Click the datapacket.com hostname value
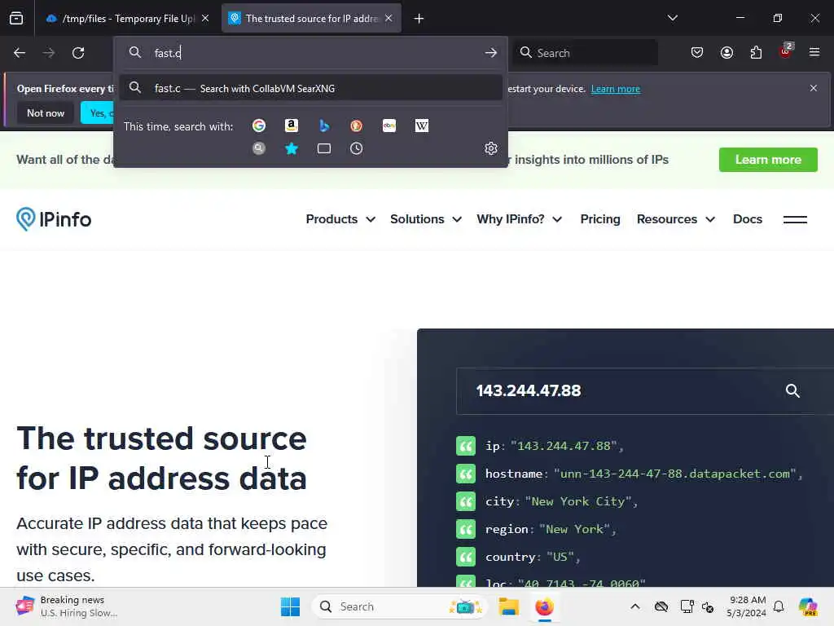Viewport: 834px width, 626px height. tap(675, 474)
